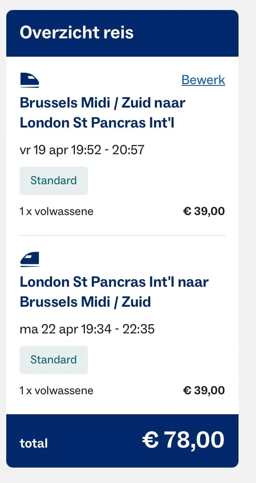Open the Bewerk edit link
This screenshot has height=483, width=256.
[203, 80]
